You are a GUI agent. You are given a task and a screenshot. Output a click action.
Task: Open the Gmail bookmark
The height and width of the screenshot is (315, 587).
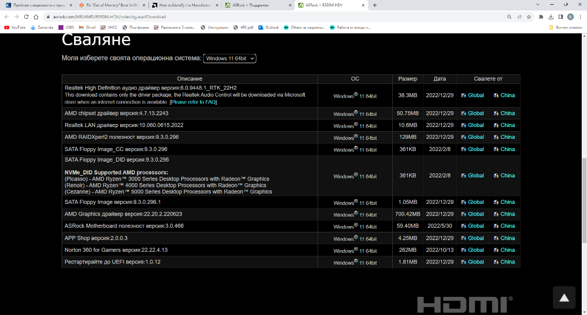click(x=87, y=28)
